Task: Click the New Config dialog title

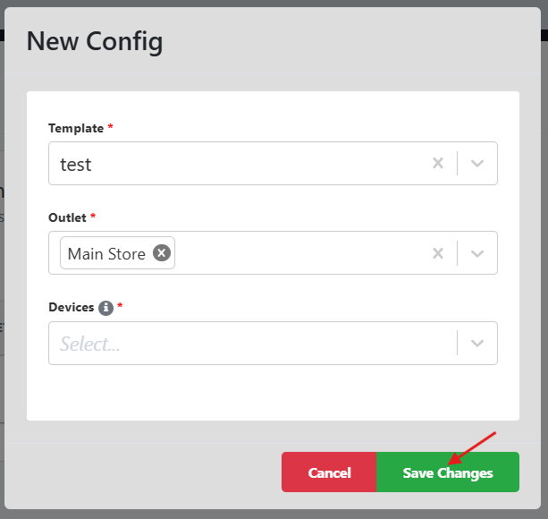Action: (x=95, y=41)
